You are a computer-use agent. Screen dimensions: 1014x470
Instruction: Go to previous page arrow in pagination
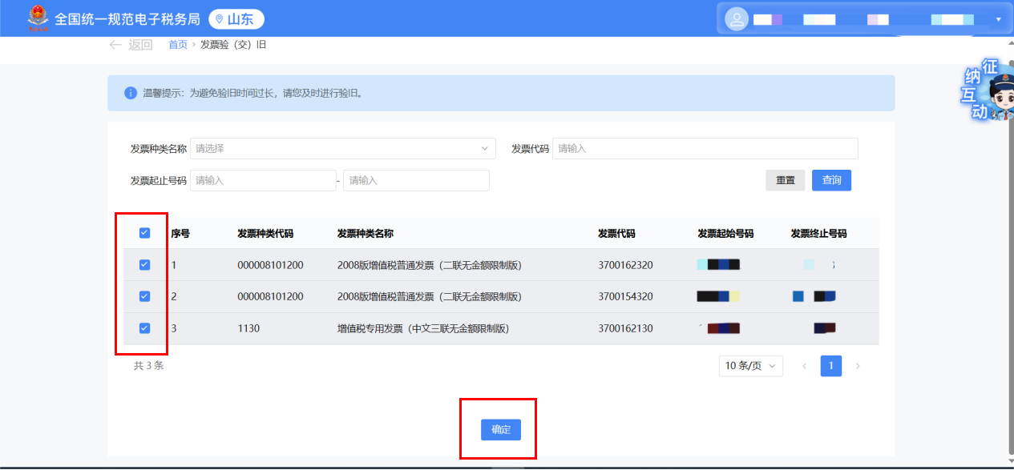click(x=805, y=366)
